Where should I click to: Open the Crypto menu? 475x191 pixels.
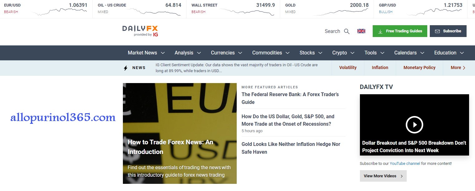pyautogui.click(x=340, y=53)
